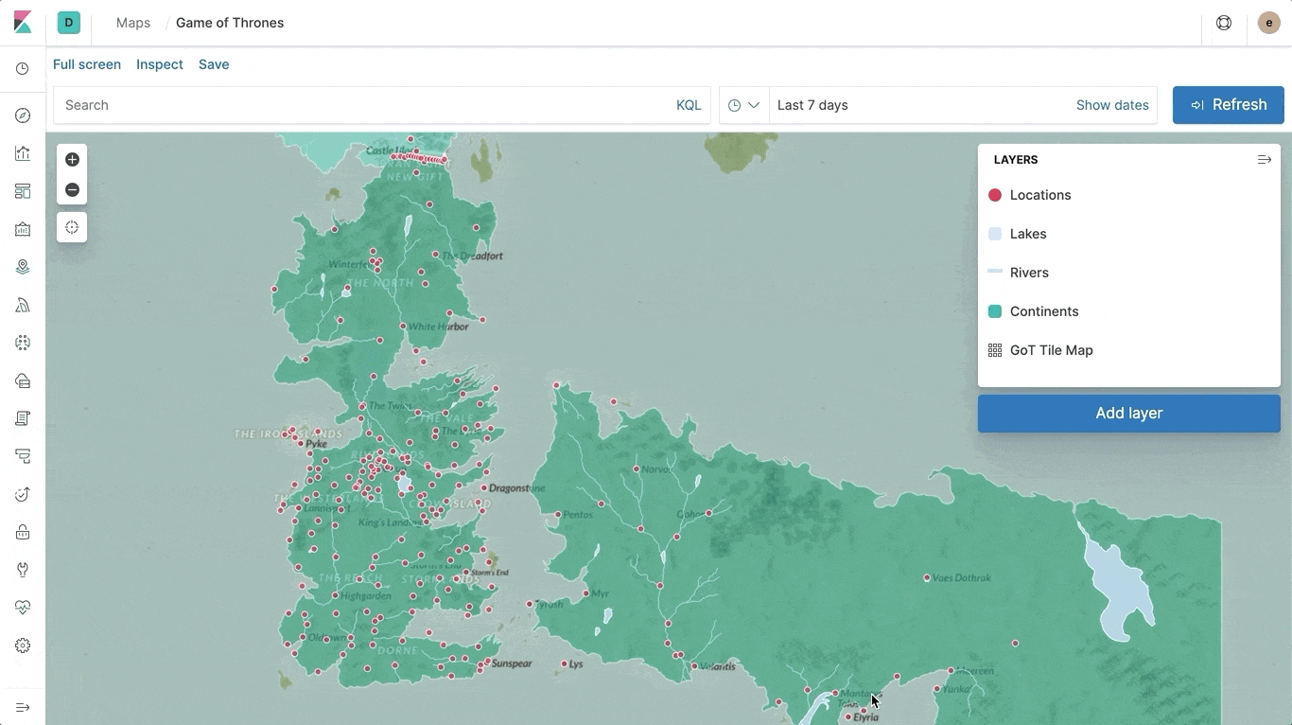Expand the side navigation menu
The width and height of the screenshot is (1292, 725).
[23, 707]
